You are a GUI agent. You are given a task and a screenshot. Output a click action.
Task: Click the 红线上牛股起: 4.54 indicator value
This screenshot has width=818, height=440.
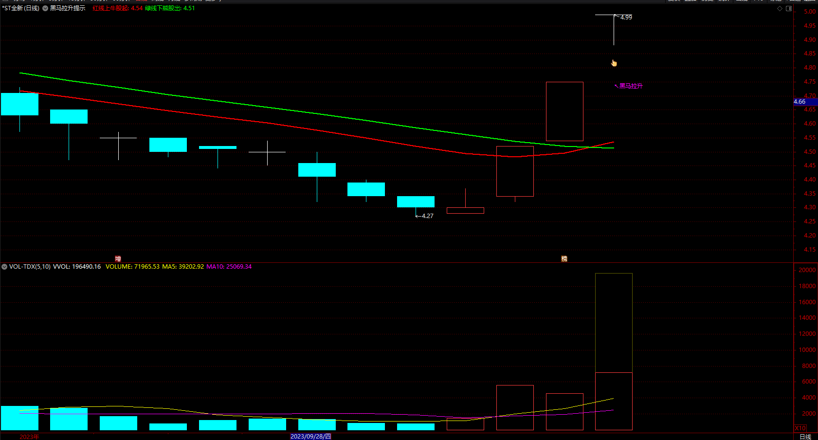[118, 8]
